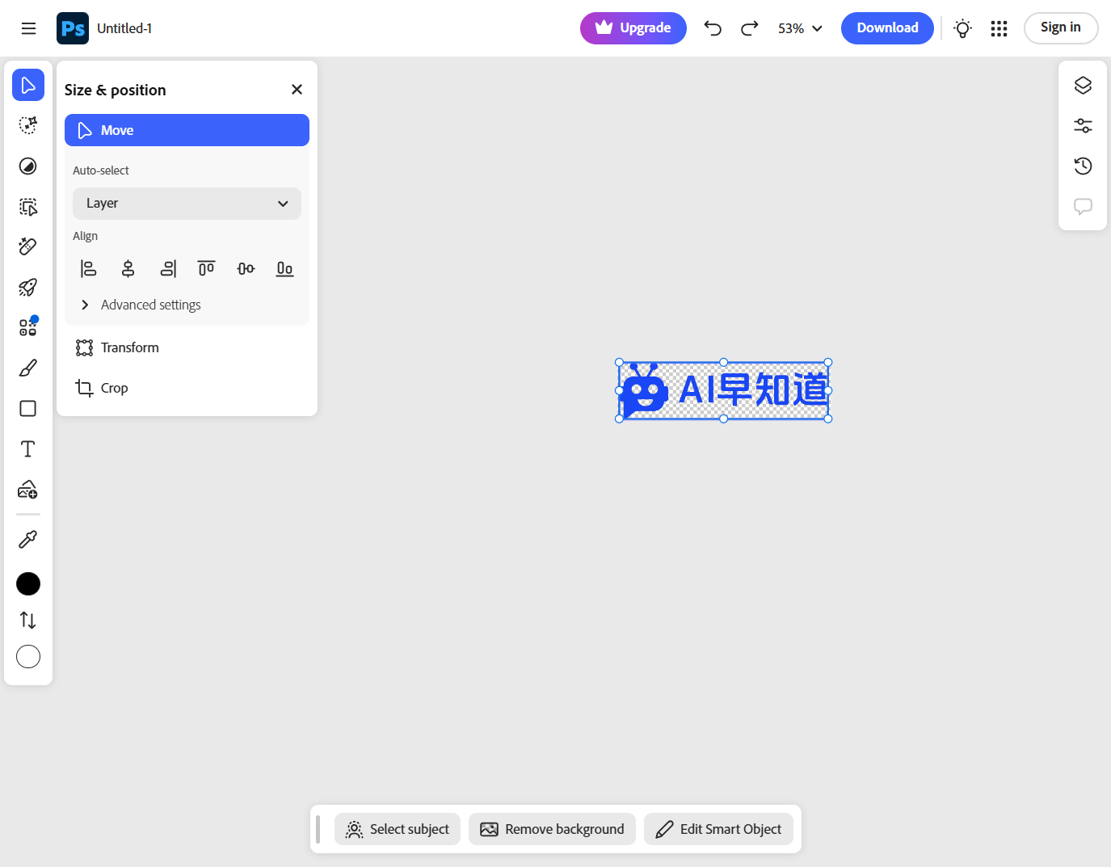Open the History panel icon

1083,166
